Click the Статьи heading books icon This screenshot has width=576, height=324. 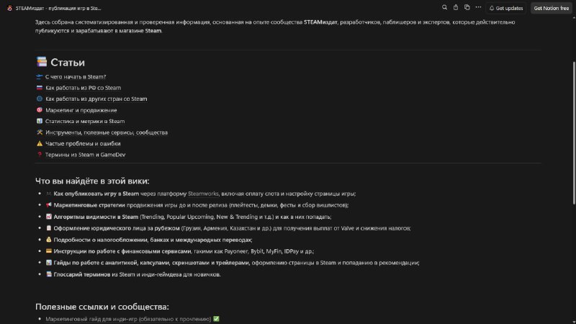pyautogui.click(x=42, y=62)
